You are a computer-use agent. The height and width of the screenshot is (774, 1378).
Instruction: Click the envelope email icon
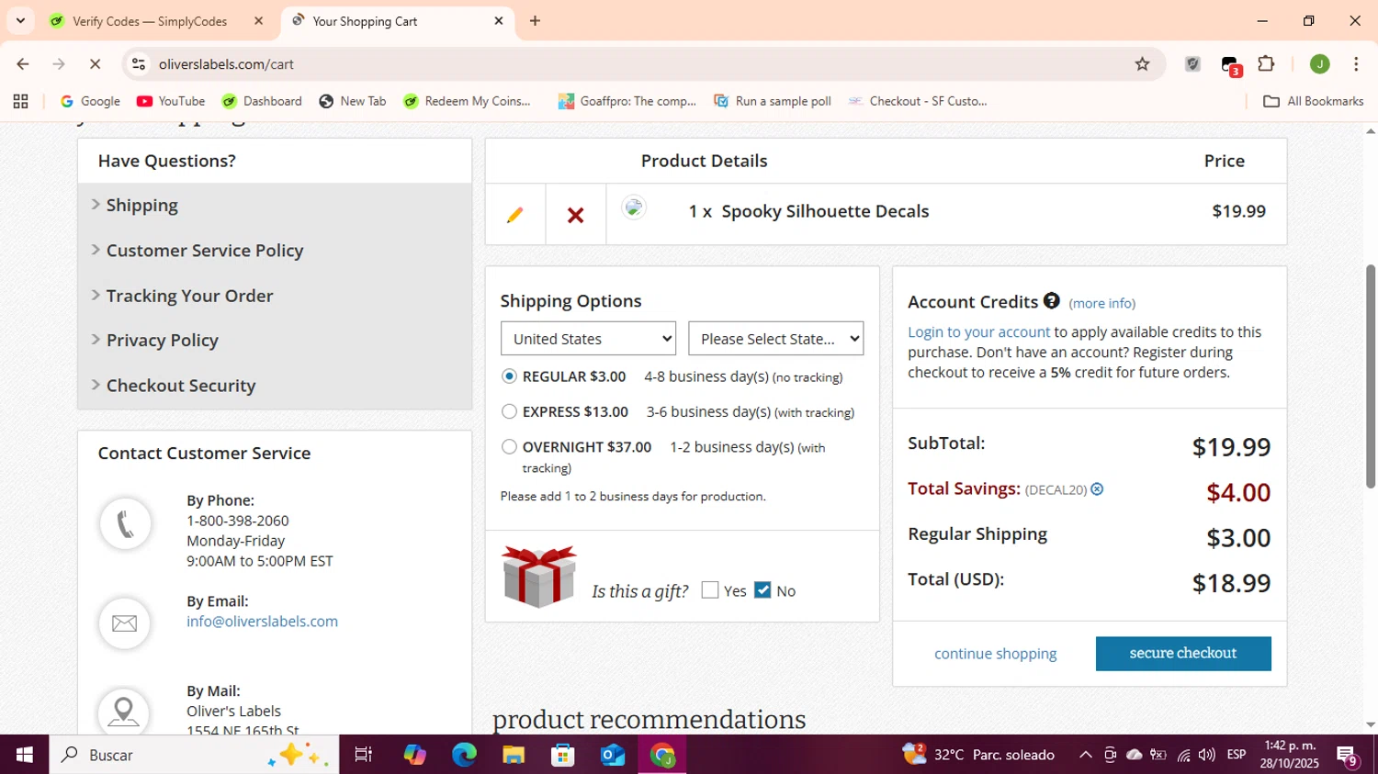tap(125, 623)
